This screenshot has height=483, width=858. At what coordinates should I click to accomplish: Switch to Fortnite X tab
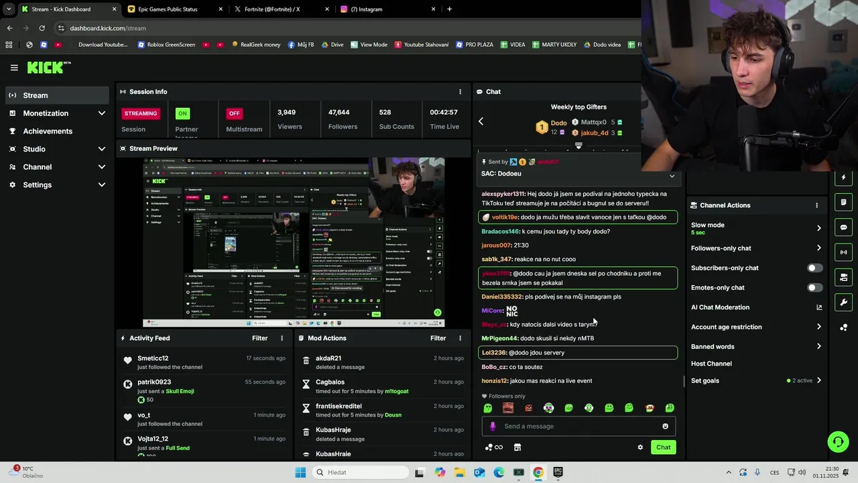pyautogui.click(x=280, y=9)
